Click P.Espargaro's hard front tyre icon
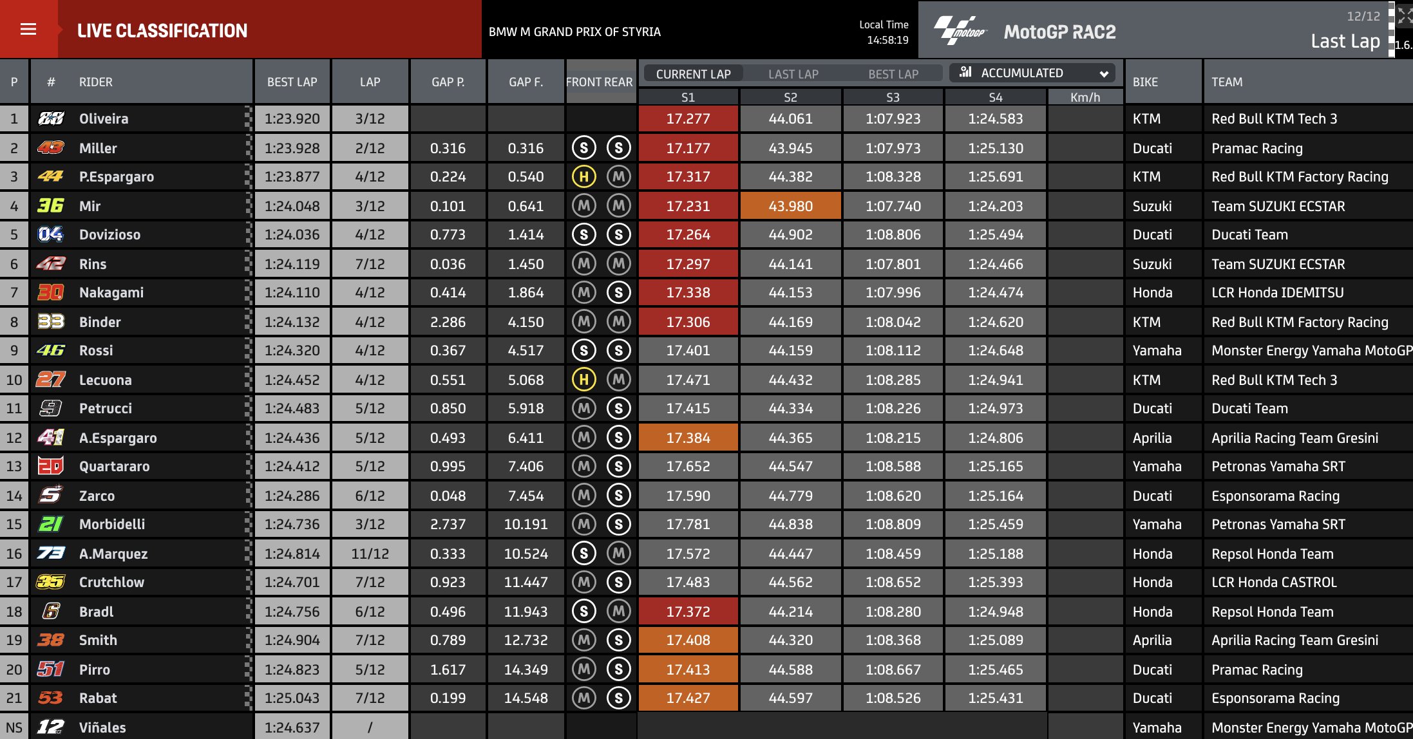This screenshot has width=1413, height=739. pos(583,176)
